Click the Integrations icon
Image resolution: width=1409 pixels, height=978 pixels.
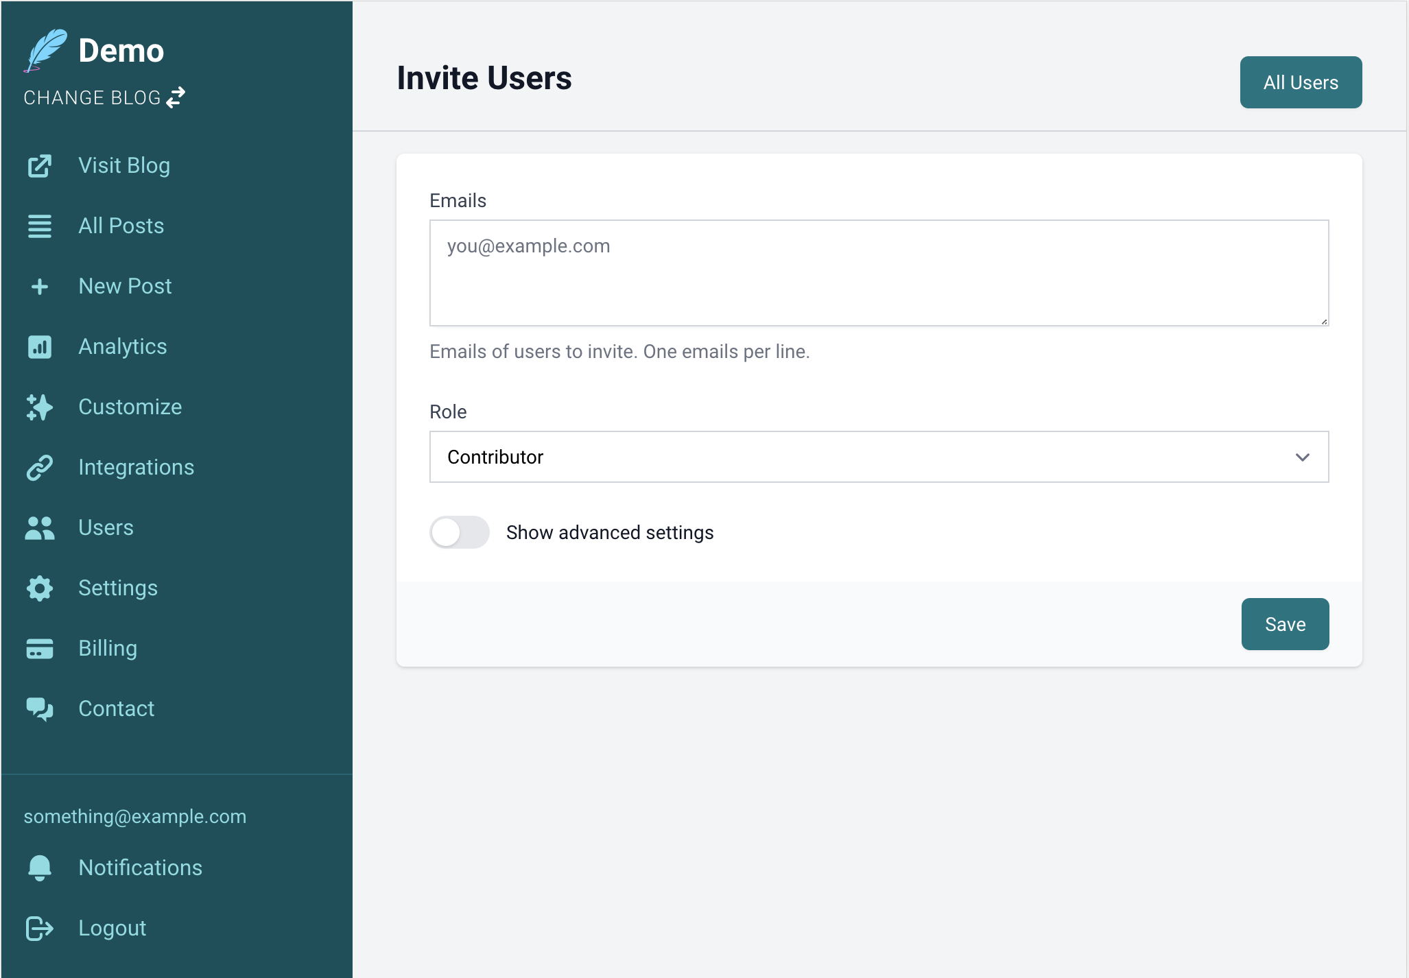point(40,468)
